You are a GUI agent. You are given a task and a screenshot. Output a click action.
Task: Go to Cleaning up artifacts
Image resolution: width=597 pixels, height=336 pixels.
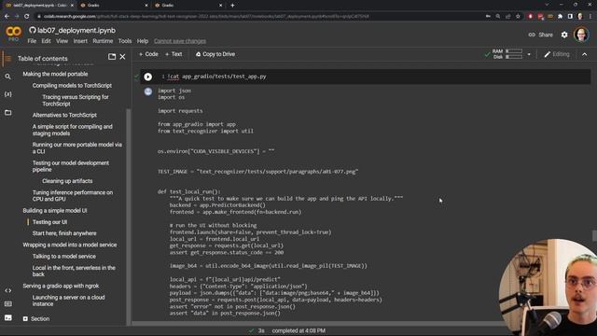point(67,181)
